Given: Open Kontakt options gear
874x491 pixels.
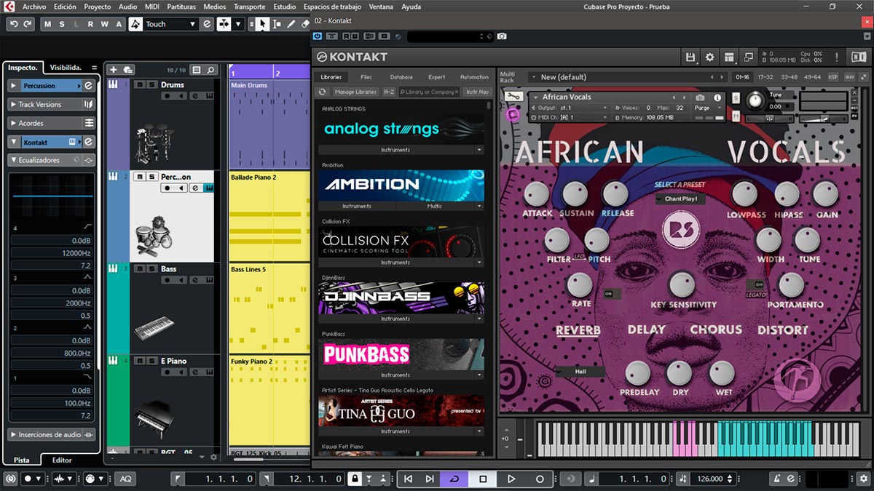Looking at the screenshot, I should point(710,57).
